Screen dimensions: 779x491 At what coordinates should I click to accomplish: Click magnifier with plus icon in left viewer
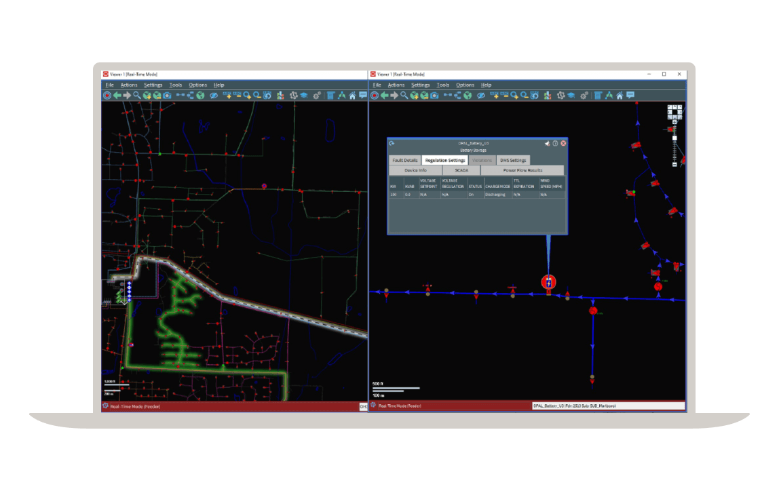pyautogui.click(x=248, y=96)
